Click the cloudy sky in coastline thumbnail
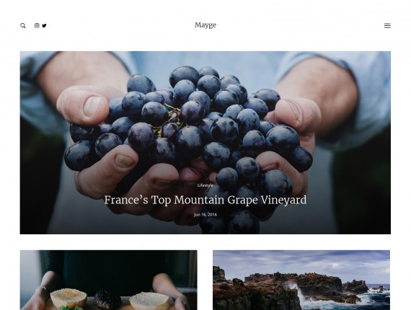This screenshot has width=411, height=310. tap(301, 261)
